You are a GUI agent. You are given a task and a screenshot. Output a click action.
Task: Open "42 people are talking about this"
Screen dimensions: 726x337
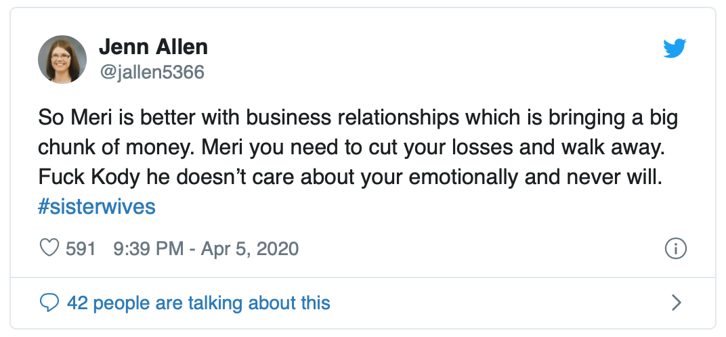198,302
